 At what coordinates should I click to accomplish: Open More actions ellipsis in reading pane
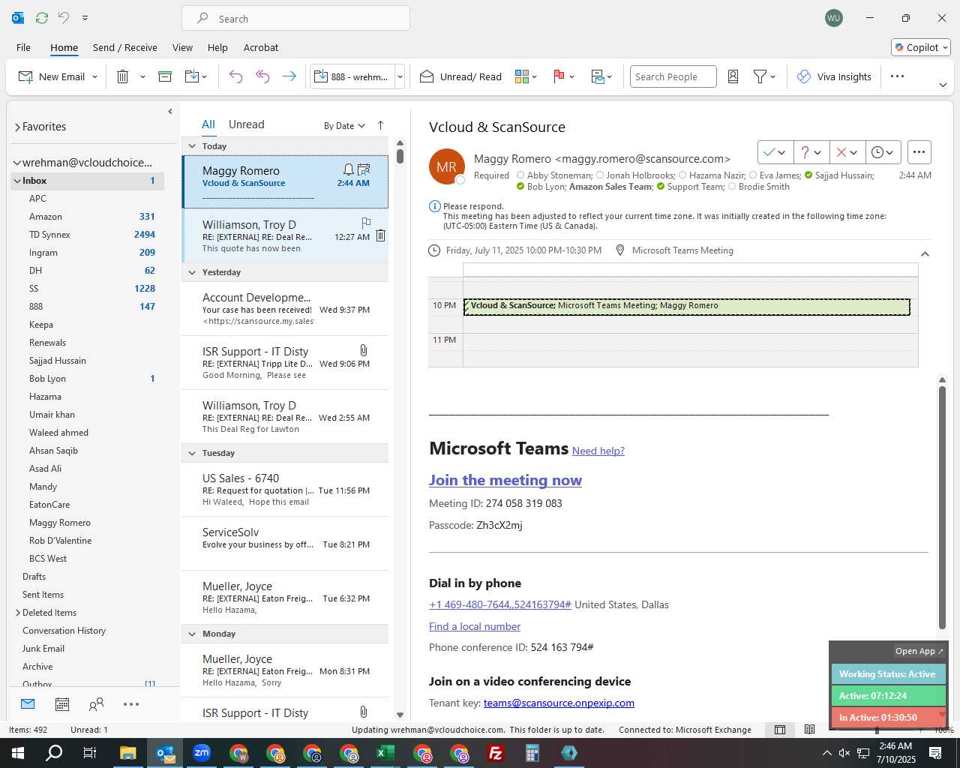coord(919,152)
